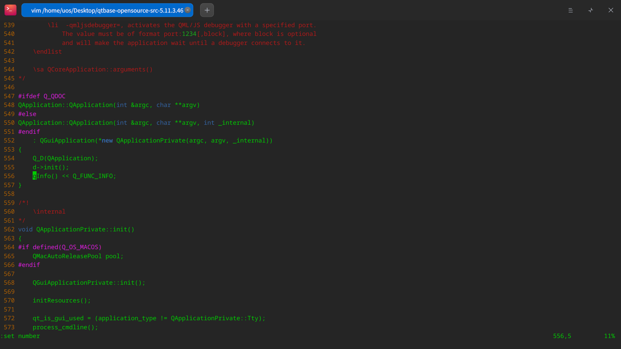Close the terminal window
This screenshot has width=621, height=349.
coord(611,10)
